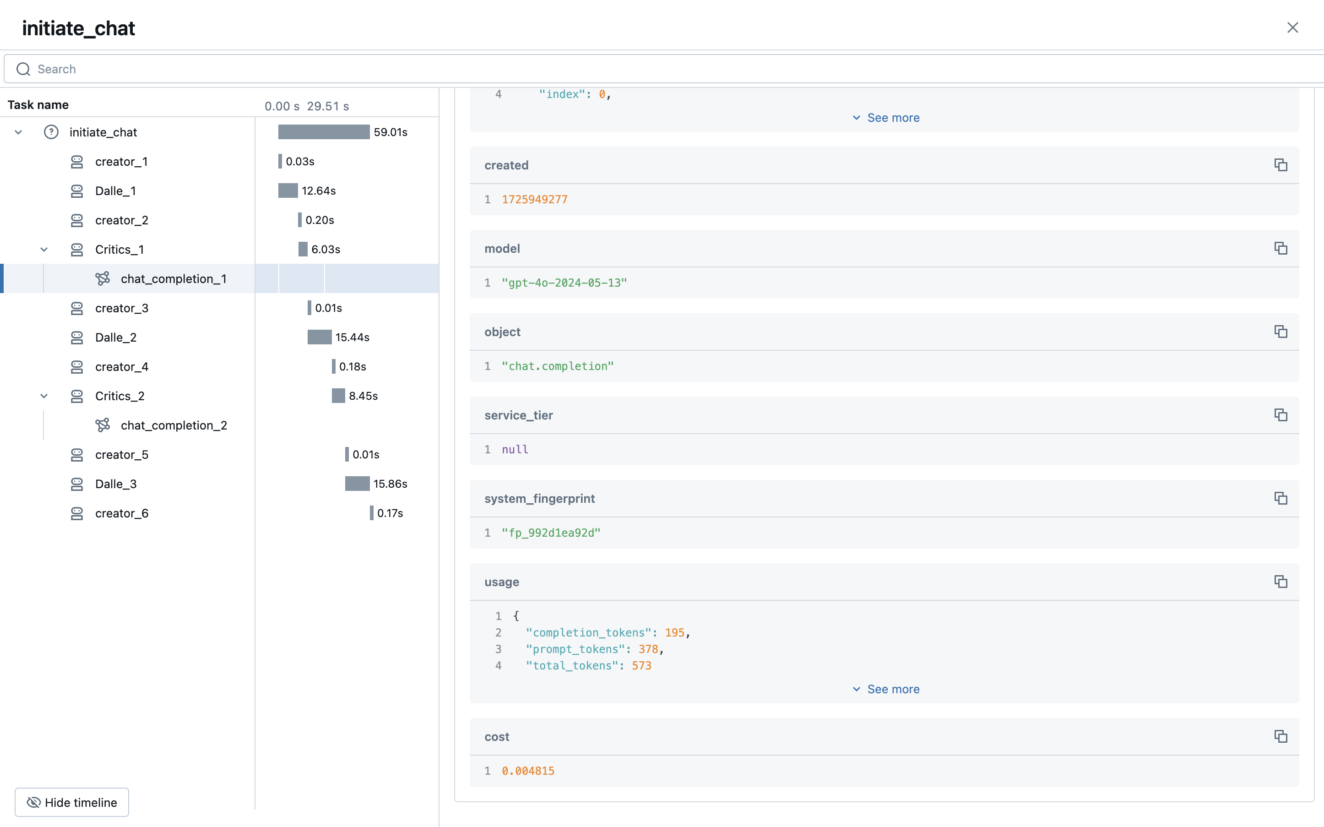The width and height of the screenshot is (1324, 827).
Task: Click the agent icon next to Dalle_1
Action: click(76, 190)
